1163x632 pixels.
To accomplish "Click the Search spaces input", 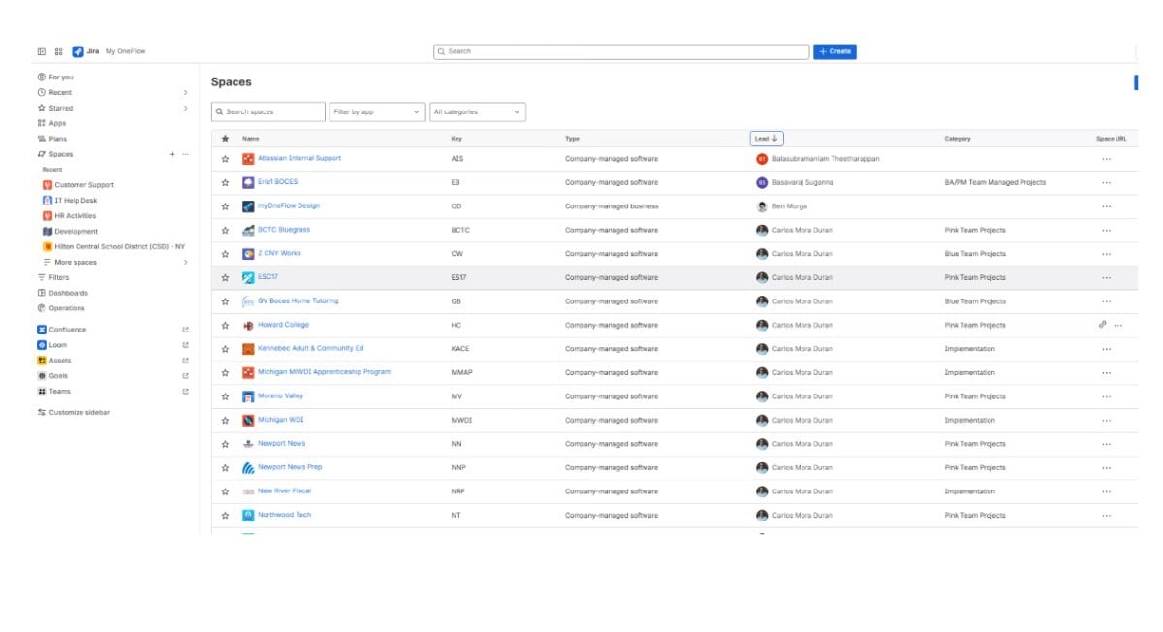I will 268,112.
